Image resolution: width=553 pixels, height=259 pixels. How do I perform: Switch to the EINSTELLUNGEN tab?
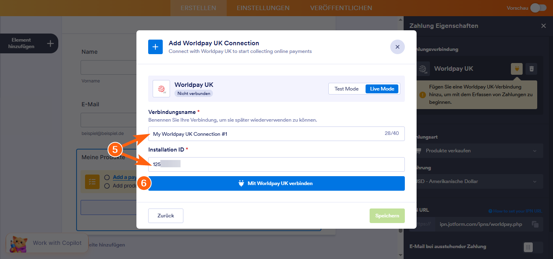[263, 8]
